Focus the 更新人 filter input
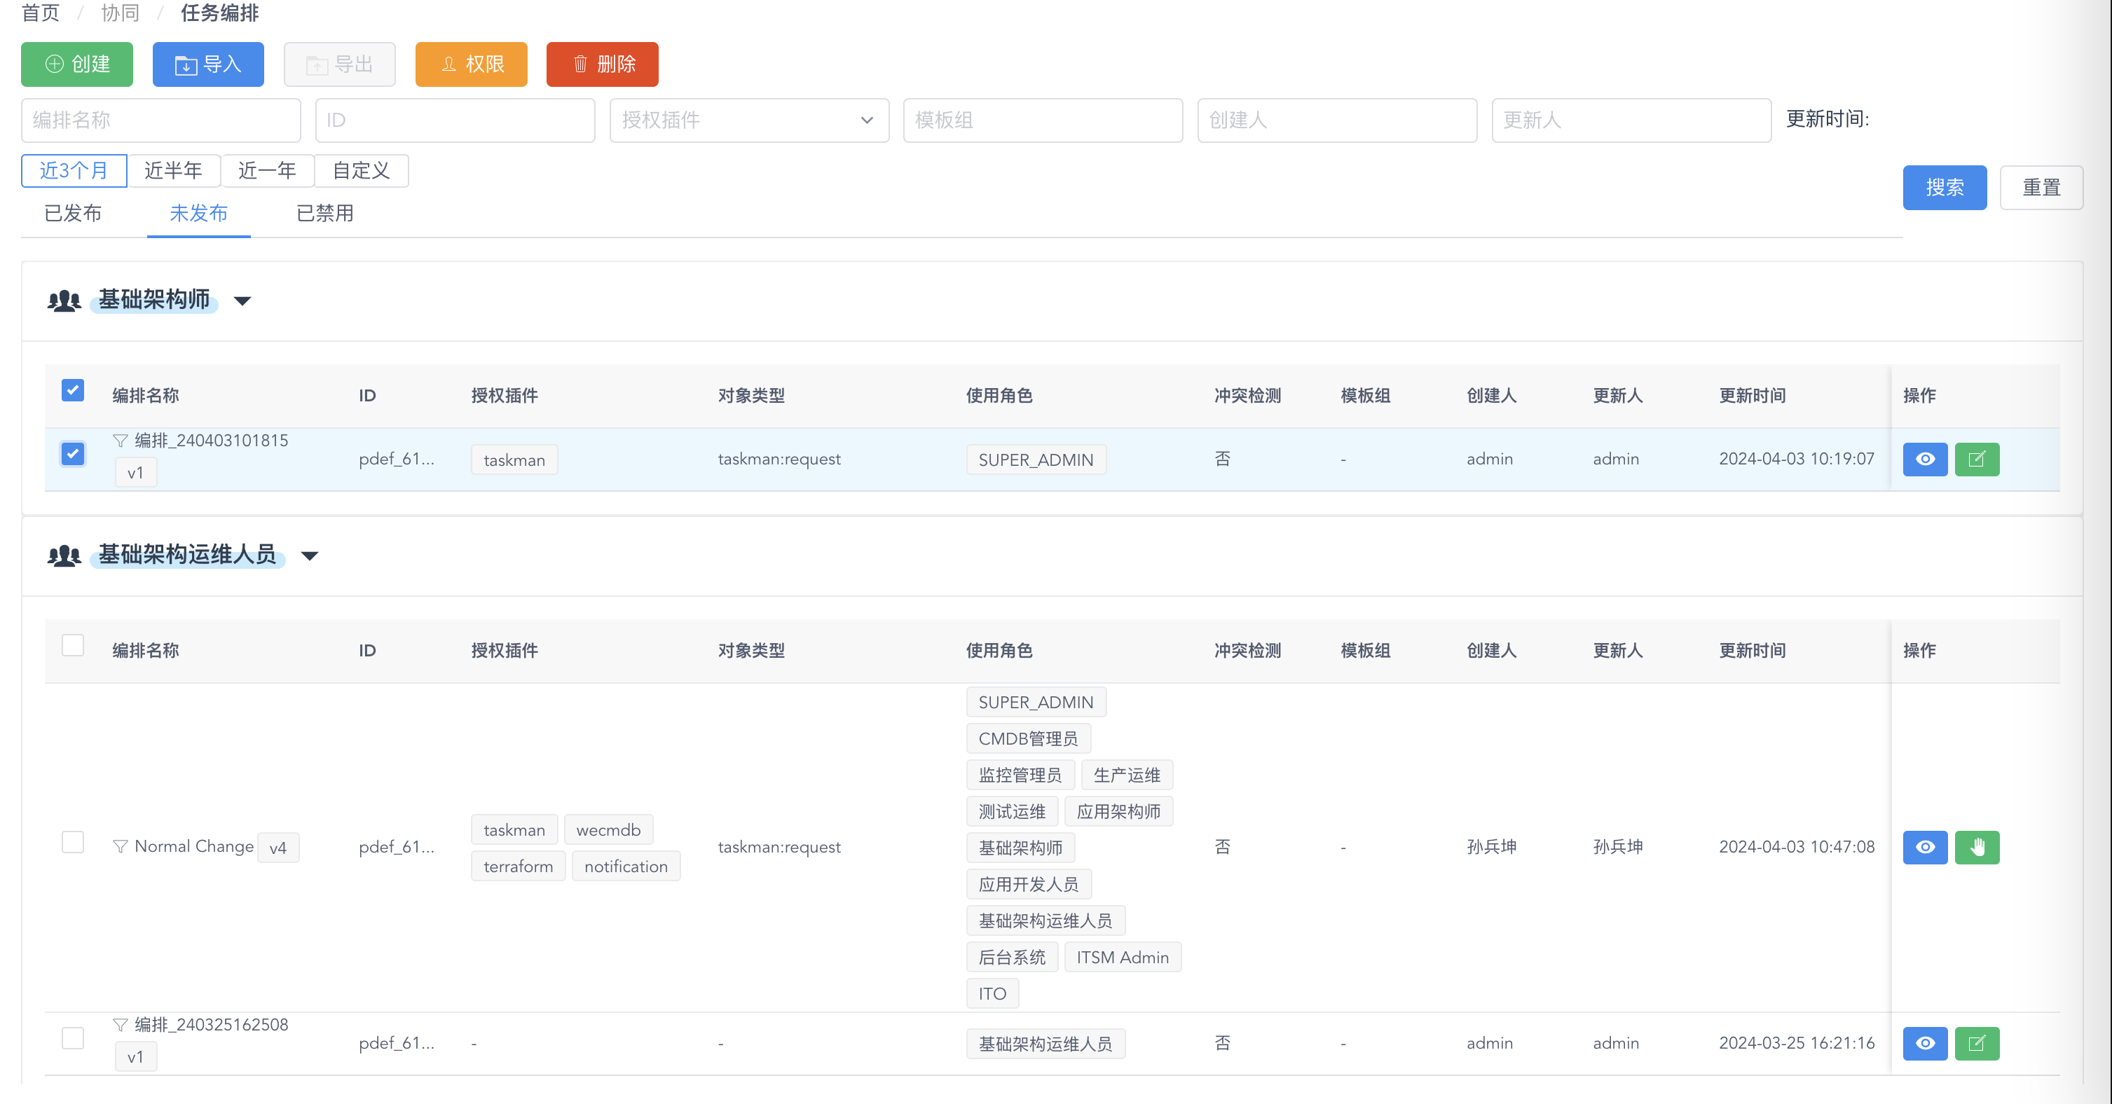Image resolution: width=2112 pixels, height=1104 pixels. 1631,120
